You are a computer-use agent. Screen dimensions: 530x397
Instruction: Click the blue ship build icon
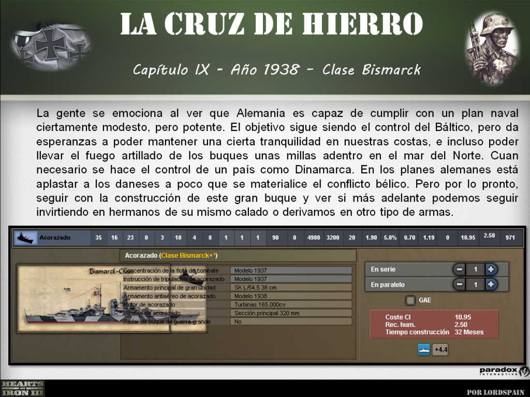tap(424, 350)
